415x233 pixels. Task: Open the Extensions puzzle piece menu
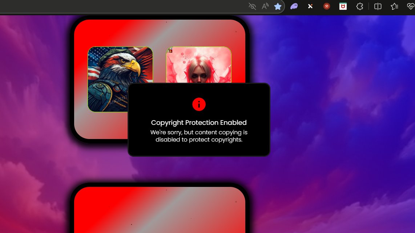click(x=360, y=6)
